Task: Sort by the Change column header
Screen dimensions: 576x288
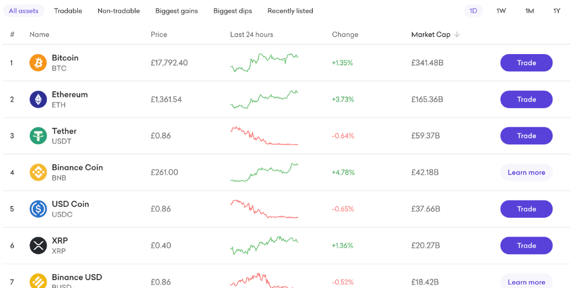Action: pyautogui.click(x=345, y=35)
